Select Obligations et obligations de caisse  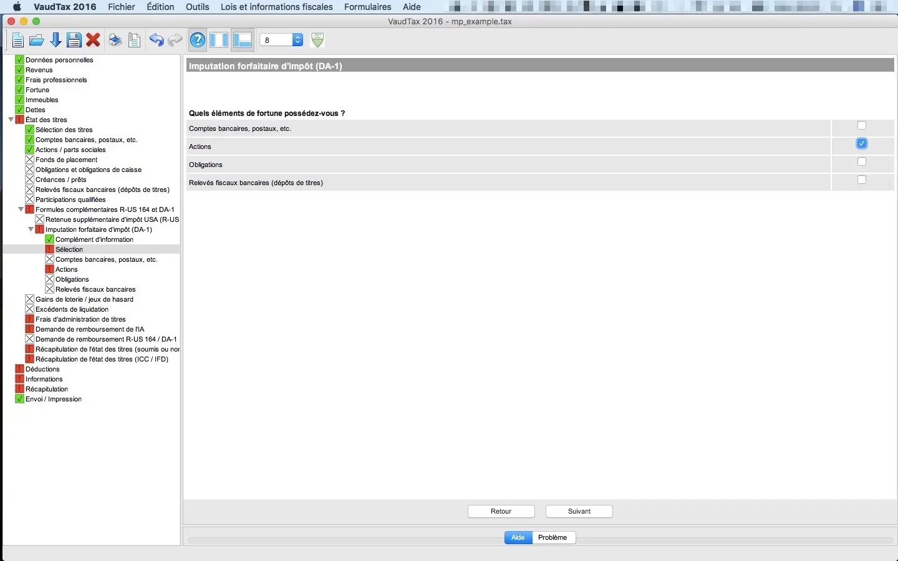tap(89, 170)
